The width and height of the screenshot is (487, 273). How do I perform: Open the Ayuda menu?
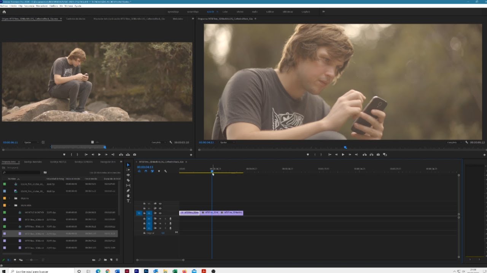(78, 6)
